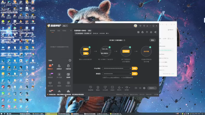The width and height of the screenshot is (205, 115).
Task: Mute the microphone icon in bottom toolbar
Action: (119, 88)
